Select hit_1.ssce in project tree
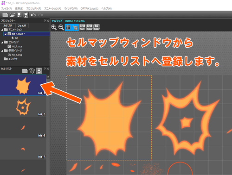This screenshot has height=175, width=232. [x=17, y=46]
